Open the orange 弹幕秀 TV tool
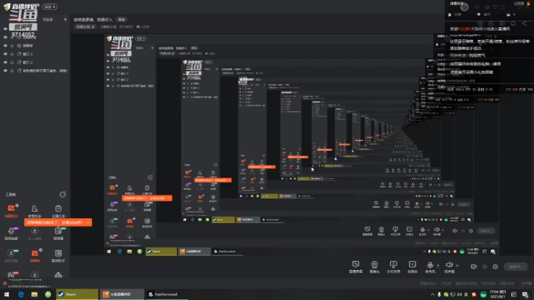This screenshot has width=534, height=300. point(35,255)
